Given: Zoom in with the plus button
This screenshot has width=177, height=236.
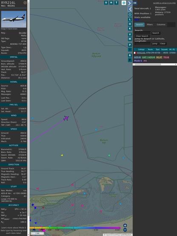Looking at the screenshot, I should click(x=125, y=225).
